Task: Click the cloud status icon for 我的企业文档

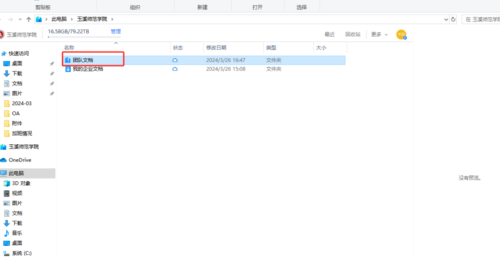Action: 175,69
